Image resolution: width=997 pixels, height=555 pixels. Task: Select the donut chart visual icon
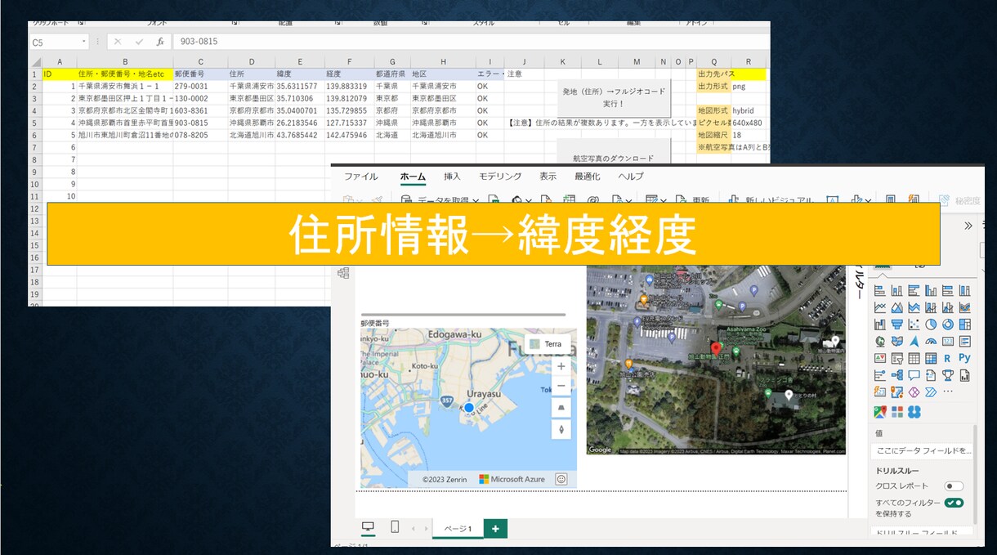(x=948, y=324)
